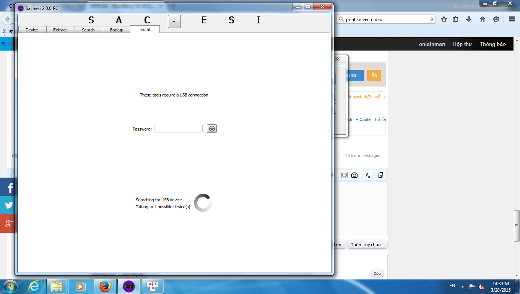
Task: Toggle password visibility eye button
Action: pyautogui.click(x=212, y=129)
